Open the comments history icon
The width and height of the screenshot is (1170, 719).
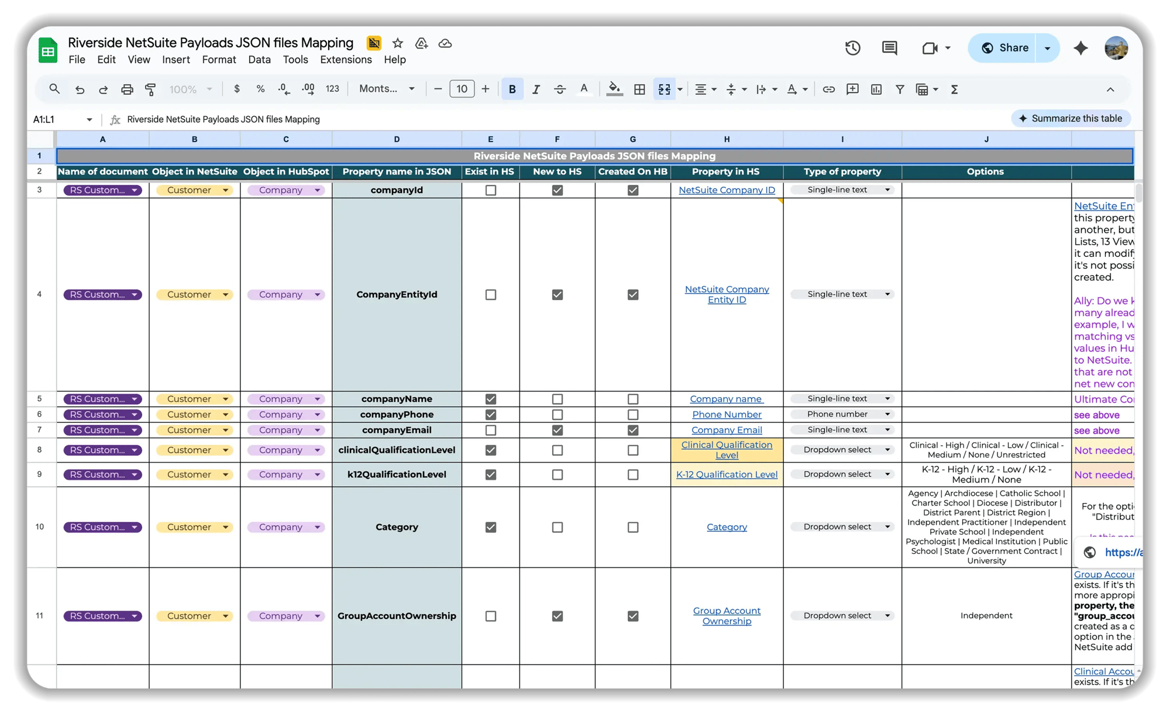(x=889, y=48)
